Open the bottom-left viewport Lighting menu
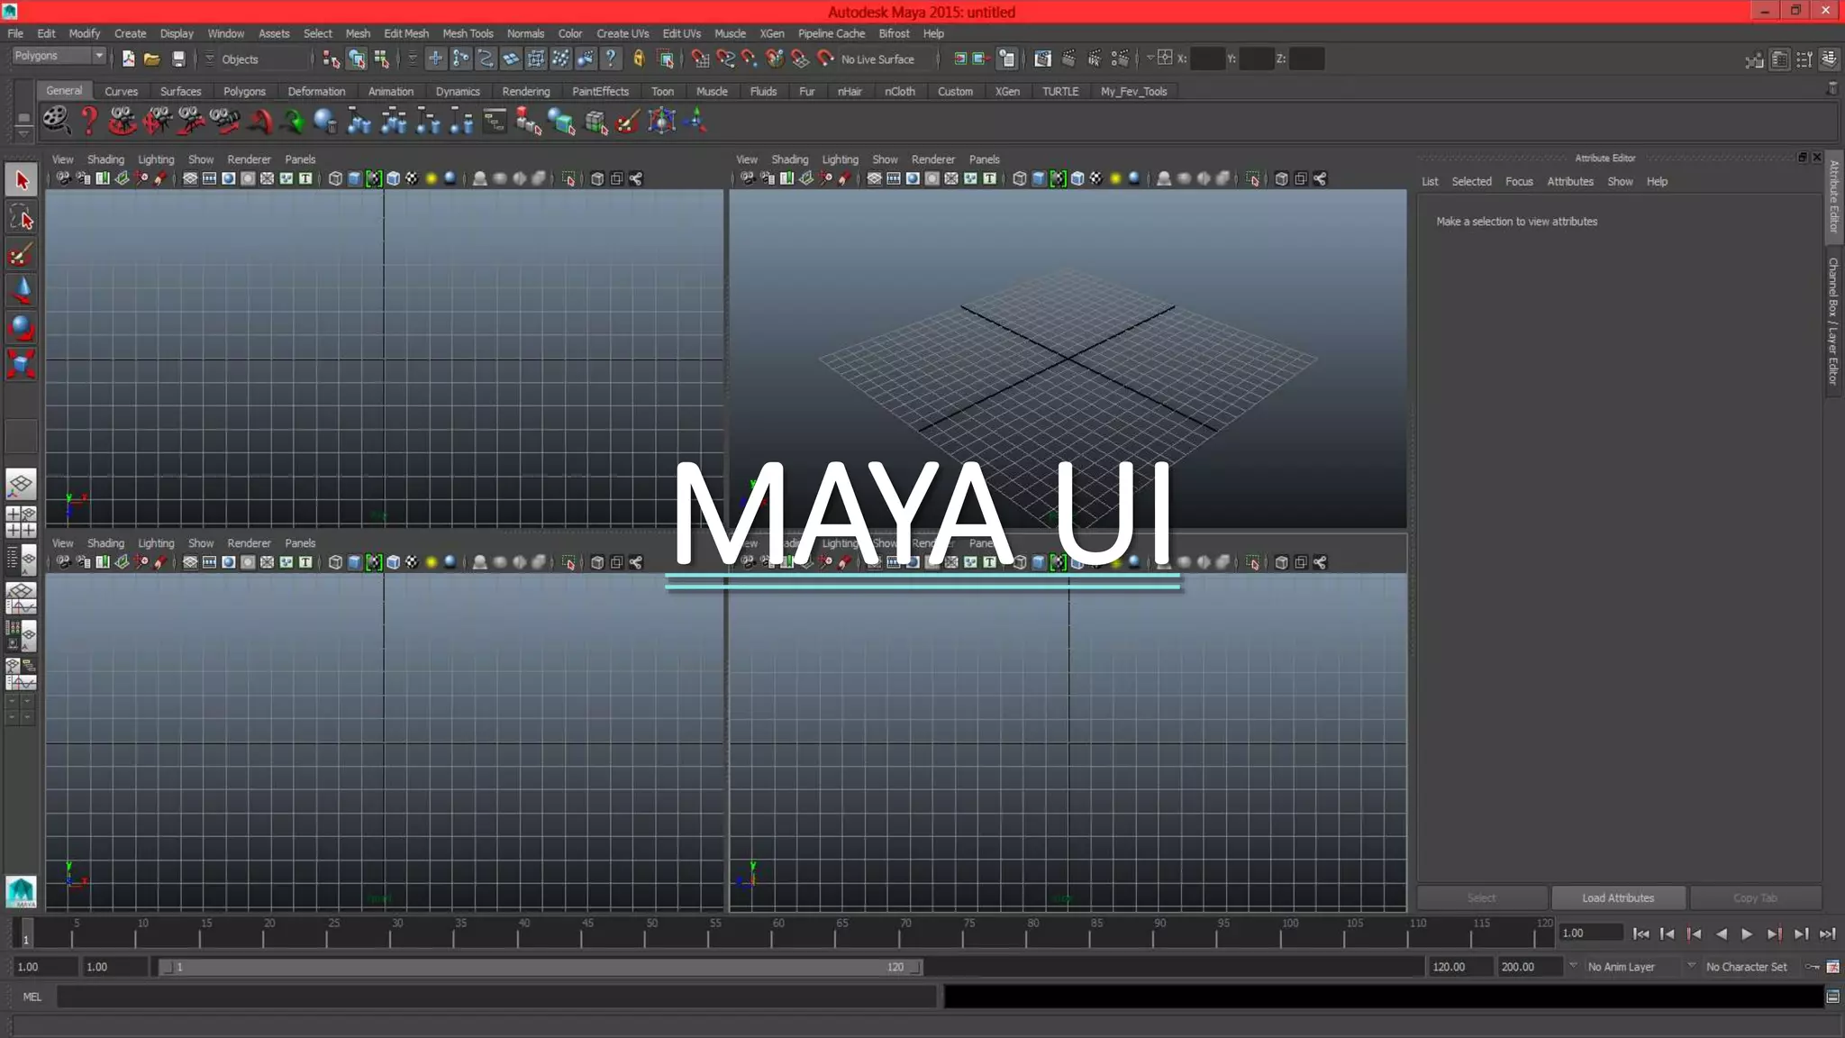Image resolution: width=1845 pixels, height=1038 pixels. 156,543
